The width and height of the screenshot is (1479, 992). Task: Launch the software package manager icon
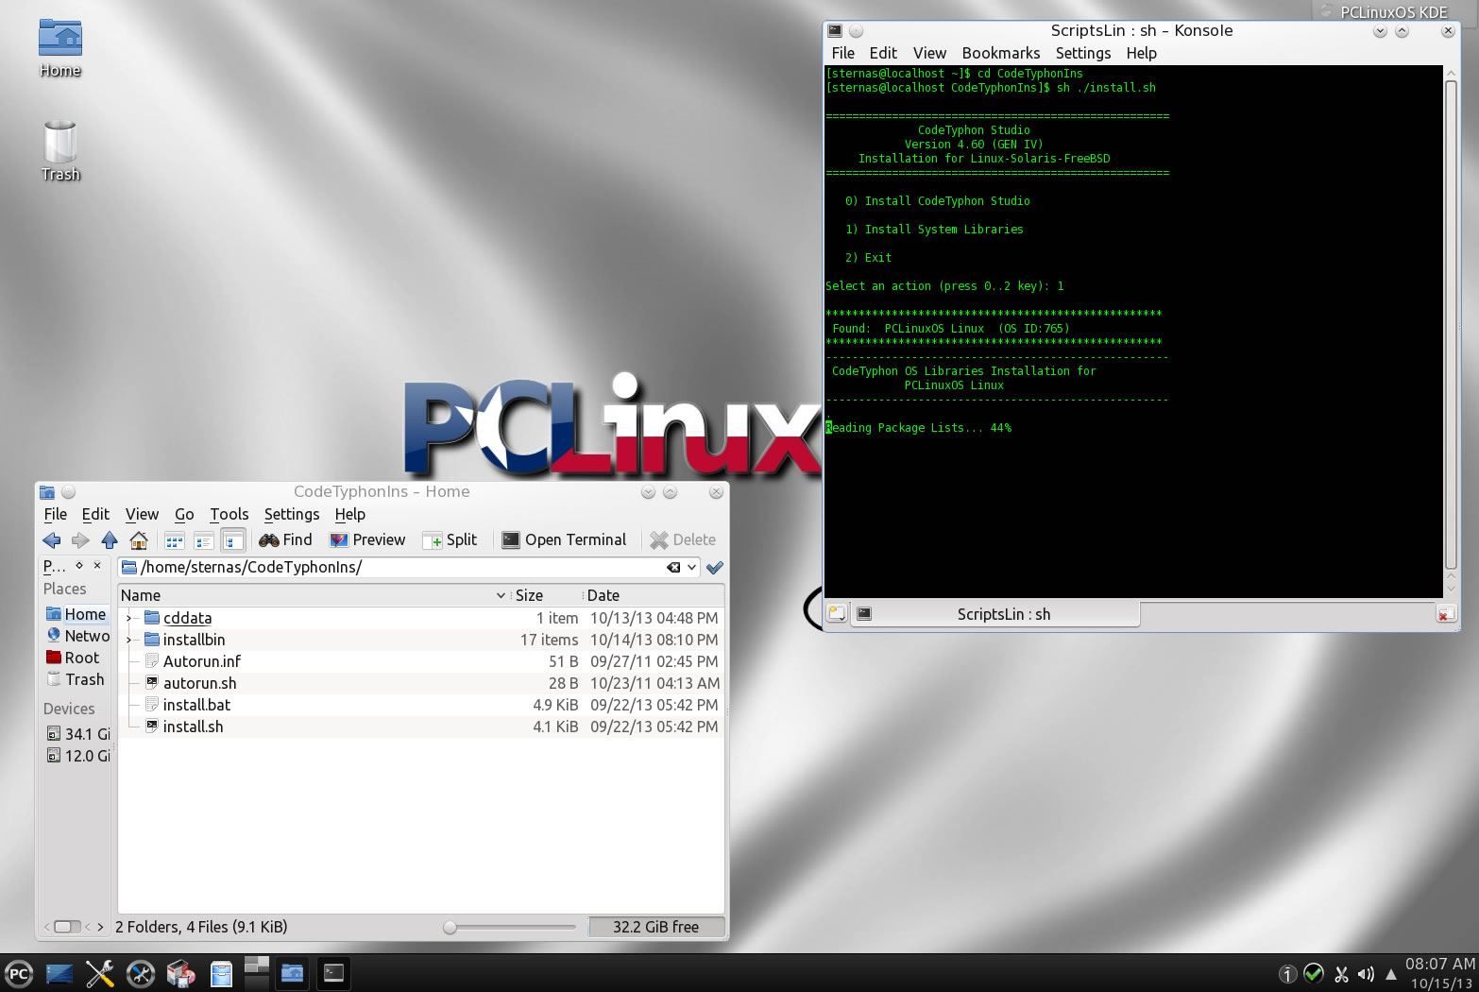pos(180,974)
